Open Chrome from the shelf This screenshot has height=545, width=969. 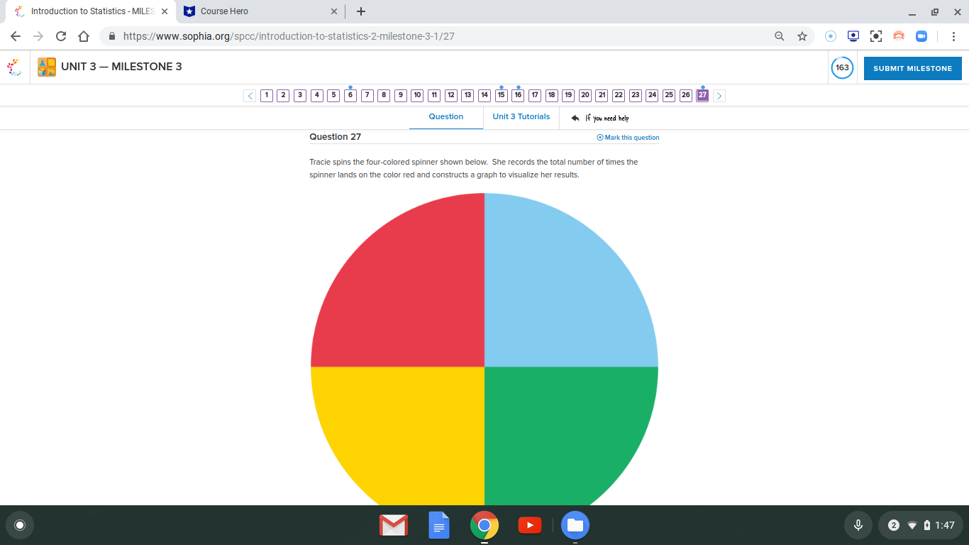coord(484,525)
